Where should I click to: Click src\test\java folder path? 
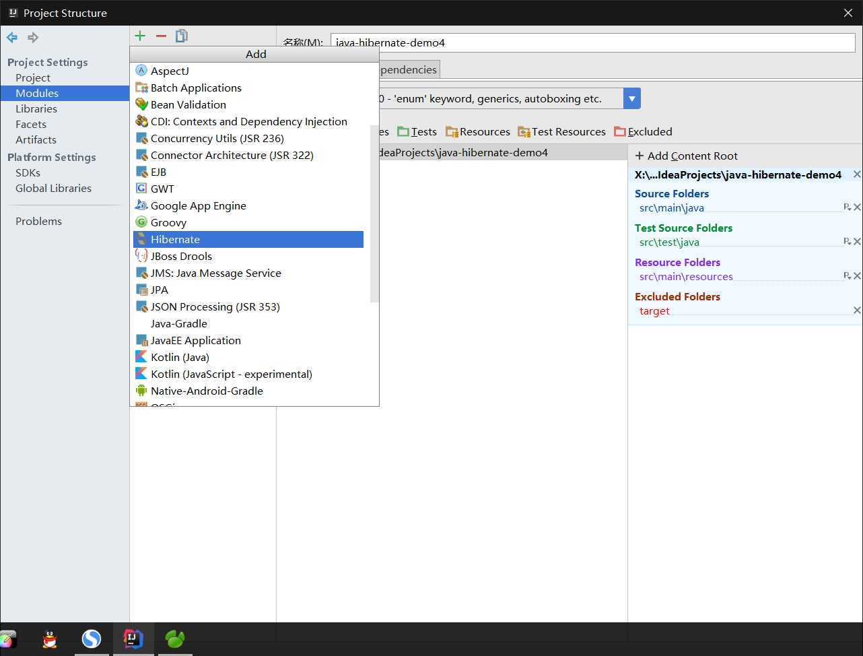coord(669,242)
